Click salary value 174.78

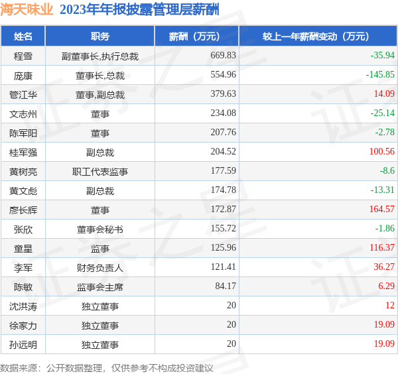coord(223,190)
